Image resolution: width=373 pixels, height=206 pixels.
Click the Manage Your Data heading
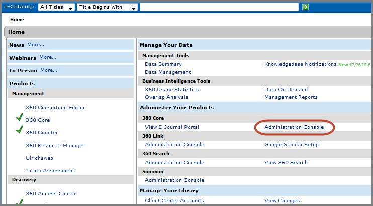[166, 45]
